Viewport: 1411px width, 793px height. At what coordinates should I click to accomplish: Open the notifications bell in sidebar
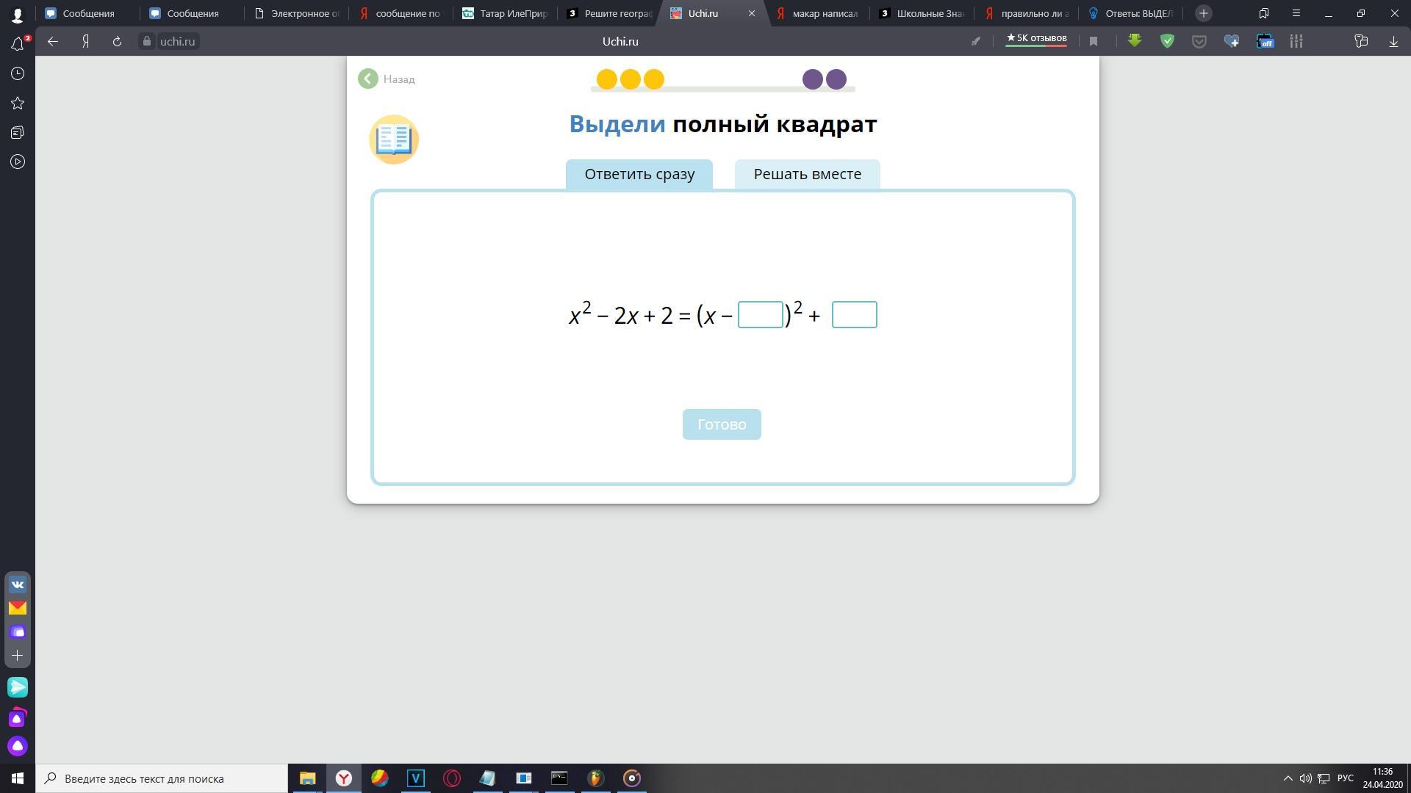(18, 43)
